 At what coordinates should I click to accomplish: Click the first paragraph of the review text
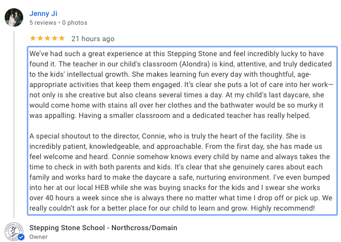click(x=181, y=84)
